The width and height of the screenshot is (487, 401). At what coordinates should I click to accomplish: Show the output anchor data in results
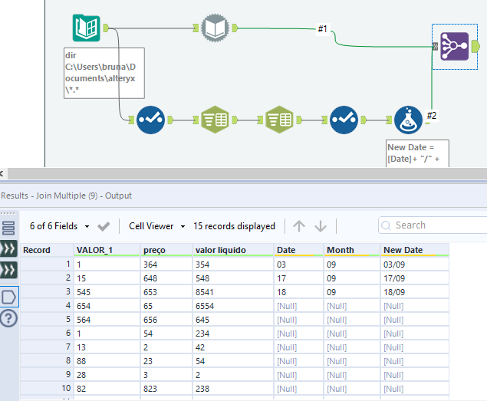[x=9, y=296]
